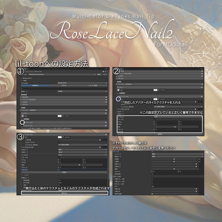Viewport: 222px width, 222px height.
Task: Click material preset icon in panel 1 header
Action: (105, 72)
